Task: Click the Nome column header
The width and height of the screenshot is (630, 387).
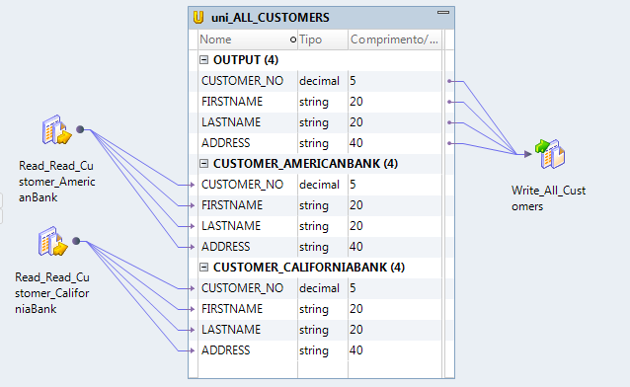Action: click(x=248, y=39)
